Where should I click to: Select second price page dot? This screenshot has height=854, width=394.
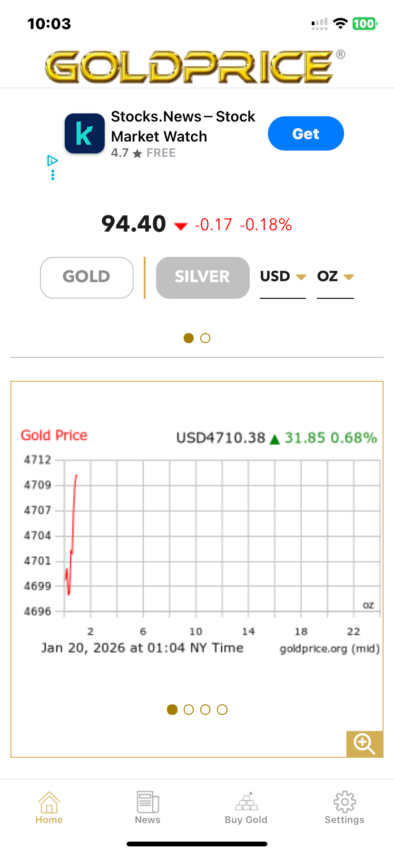(206, 338)
